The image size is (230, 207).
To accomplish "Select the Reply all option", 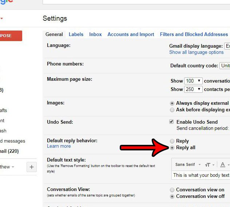I will point(172,148).
